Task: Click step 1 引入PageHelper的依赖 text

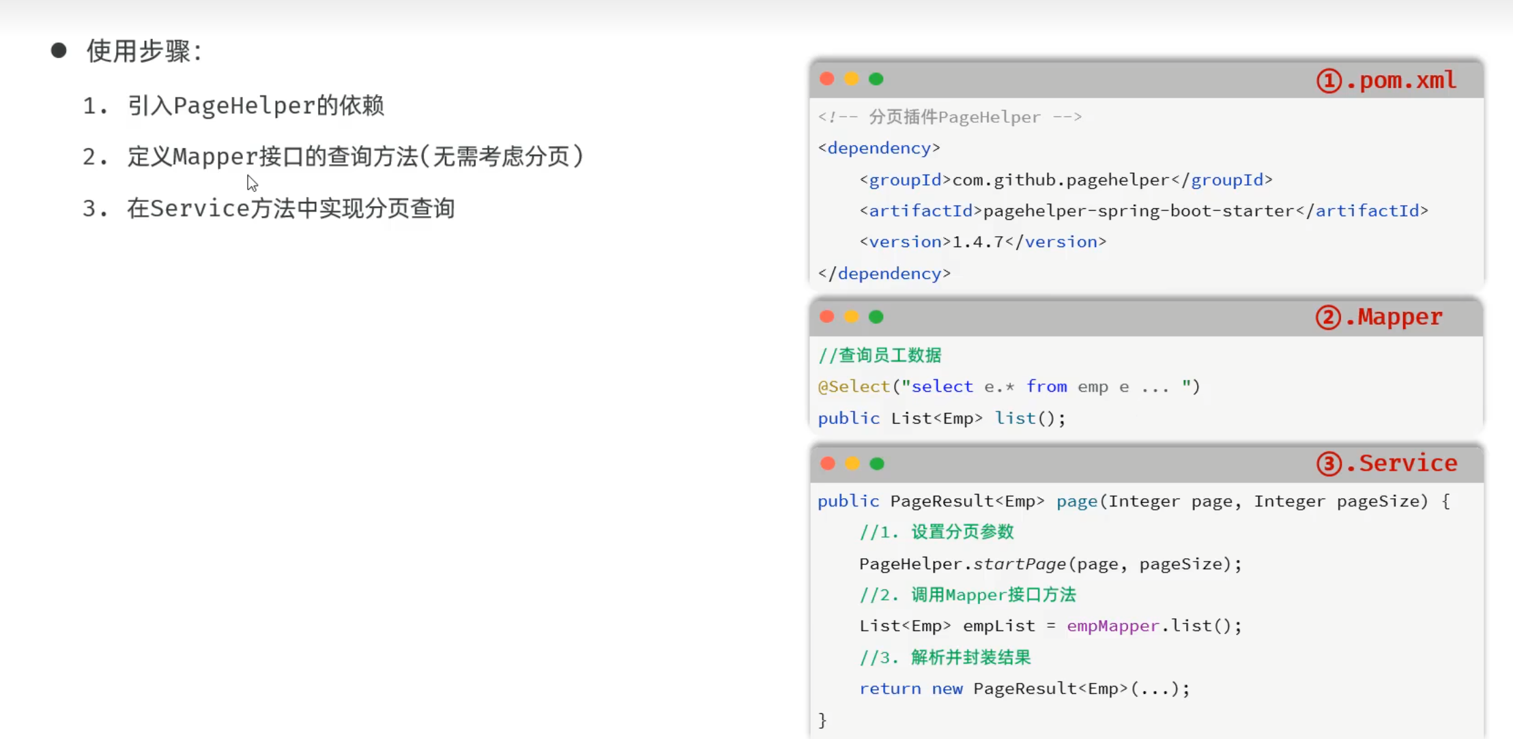Action: (x=255, y=106)
